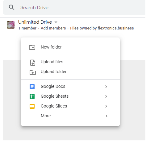Choose Upload files menu entry

70,62
